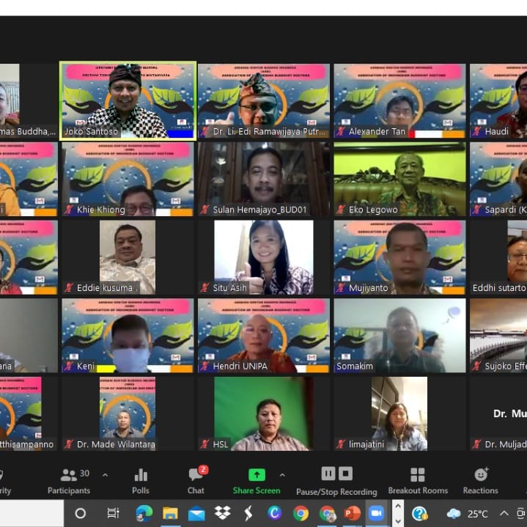Screen dimensions: 527x527
Task: Pause the recording
Action: click(328, 474)
